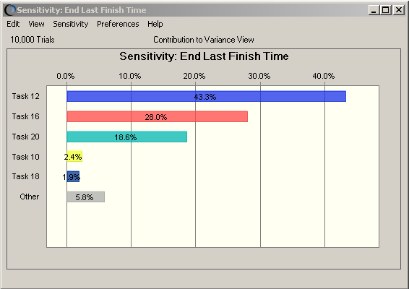The image size is (409, 289).
Task: Minimize the Sensitivity window
Action: 374,10
